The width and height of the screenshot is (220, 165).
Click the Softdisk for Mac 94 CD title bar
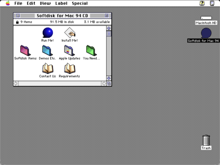63,15
